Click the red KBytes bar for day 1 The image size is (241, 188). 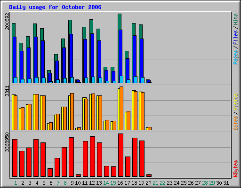[x=15, y=158]
